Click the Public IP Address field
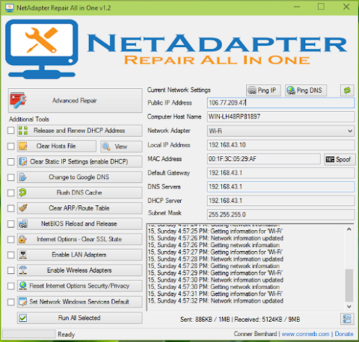Screen dimensions: 359x342 (281, 103)
